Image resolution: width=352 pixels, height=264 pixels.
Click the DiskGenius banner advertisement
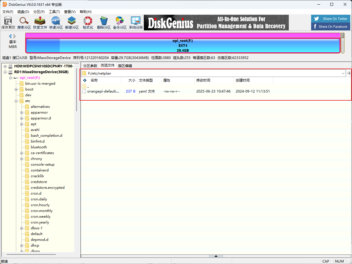point(216,23)
